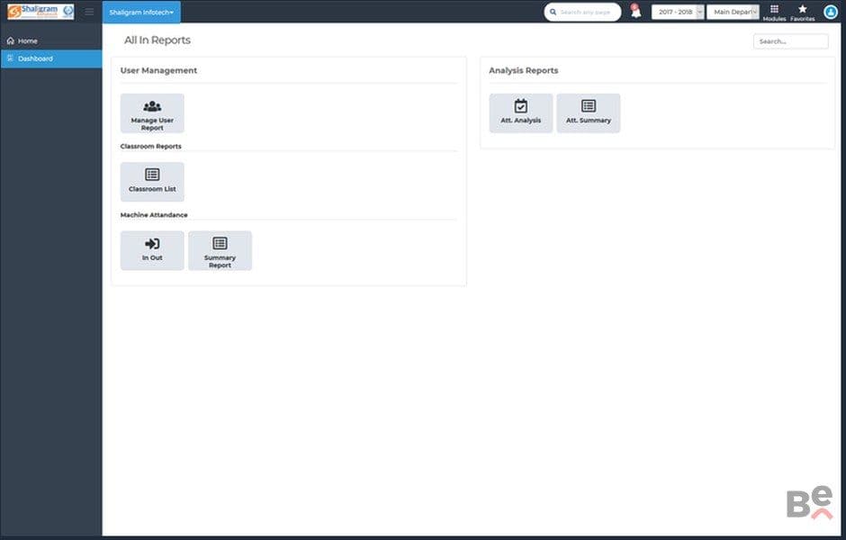The width and height of the screenshot is (846, 540).
Task: Open the Classroom List report
Action: click(152, 182)
